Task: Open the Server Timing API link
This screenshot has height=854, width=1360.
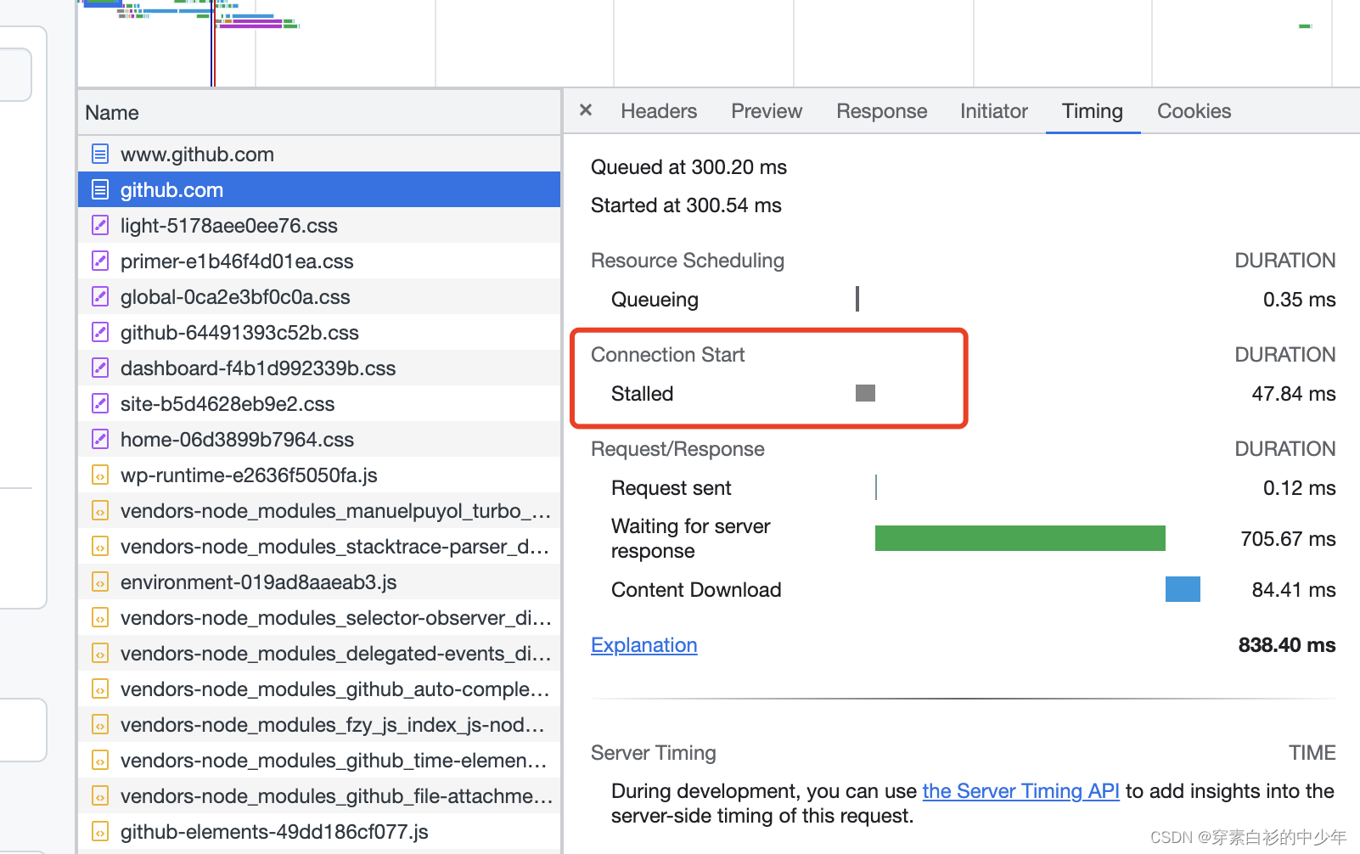Action: (1020, 791)
